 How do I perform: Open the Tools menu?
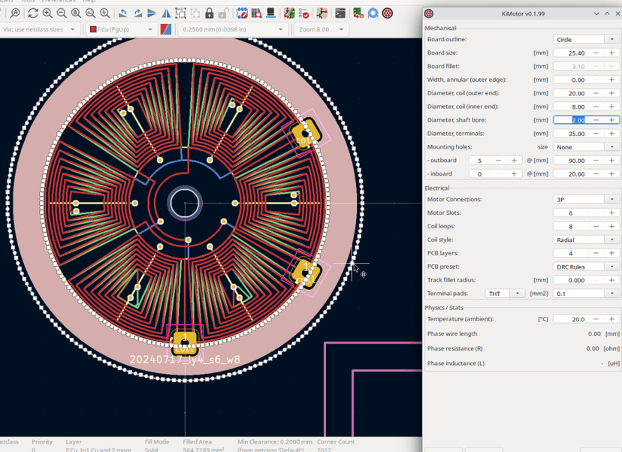coord(28,2)
